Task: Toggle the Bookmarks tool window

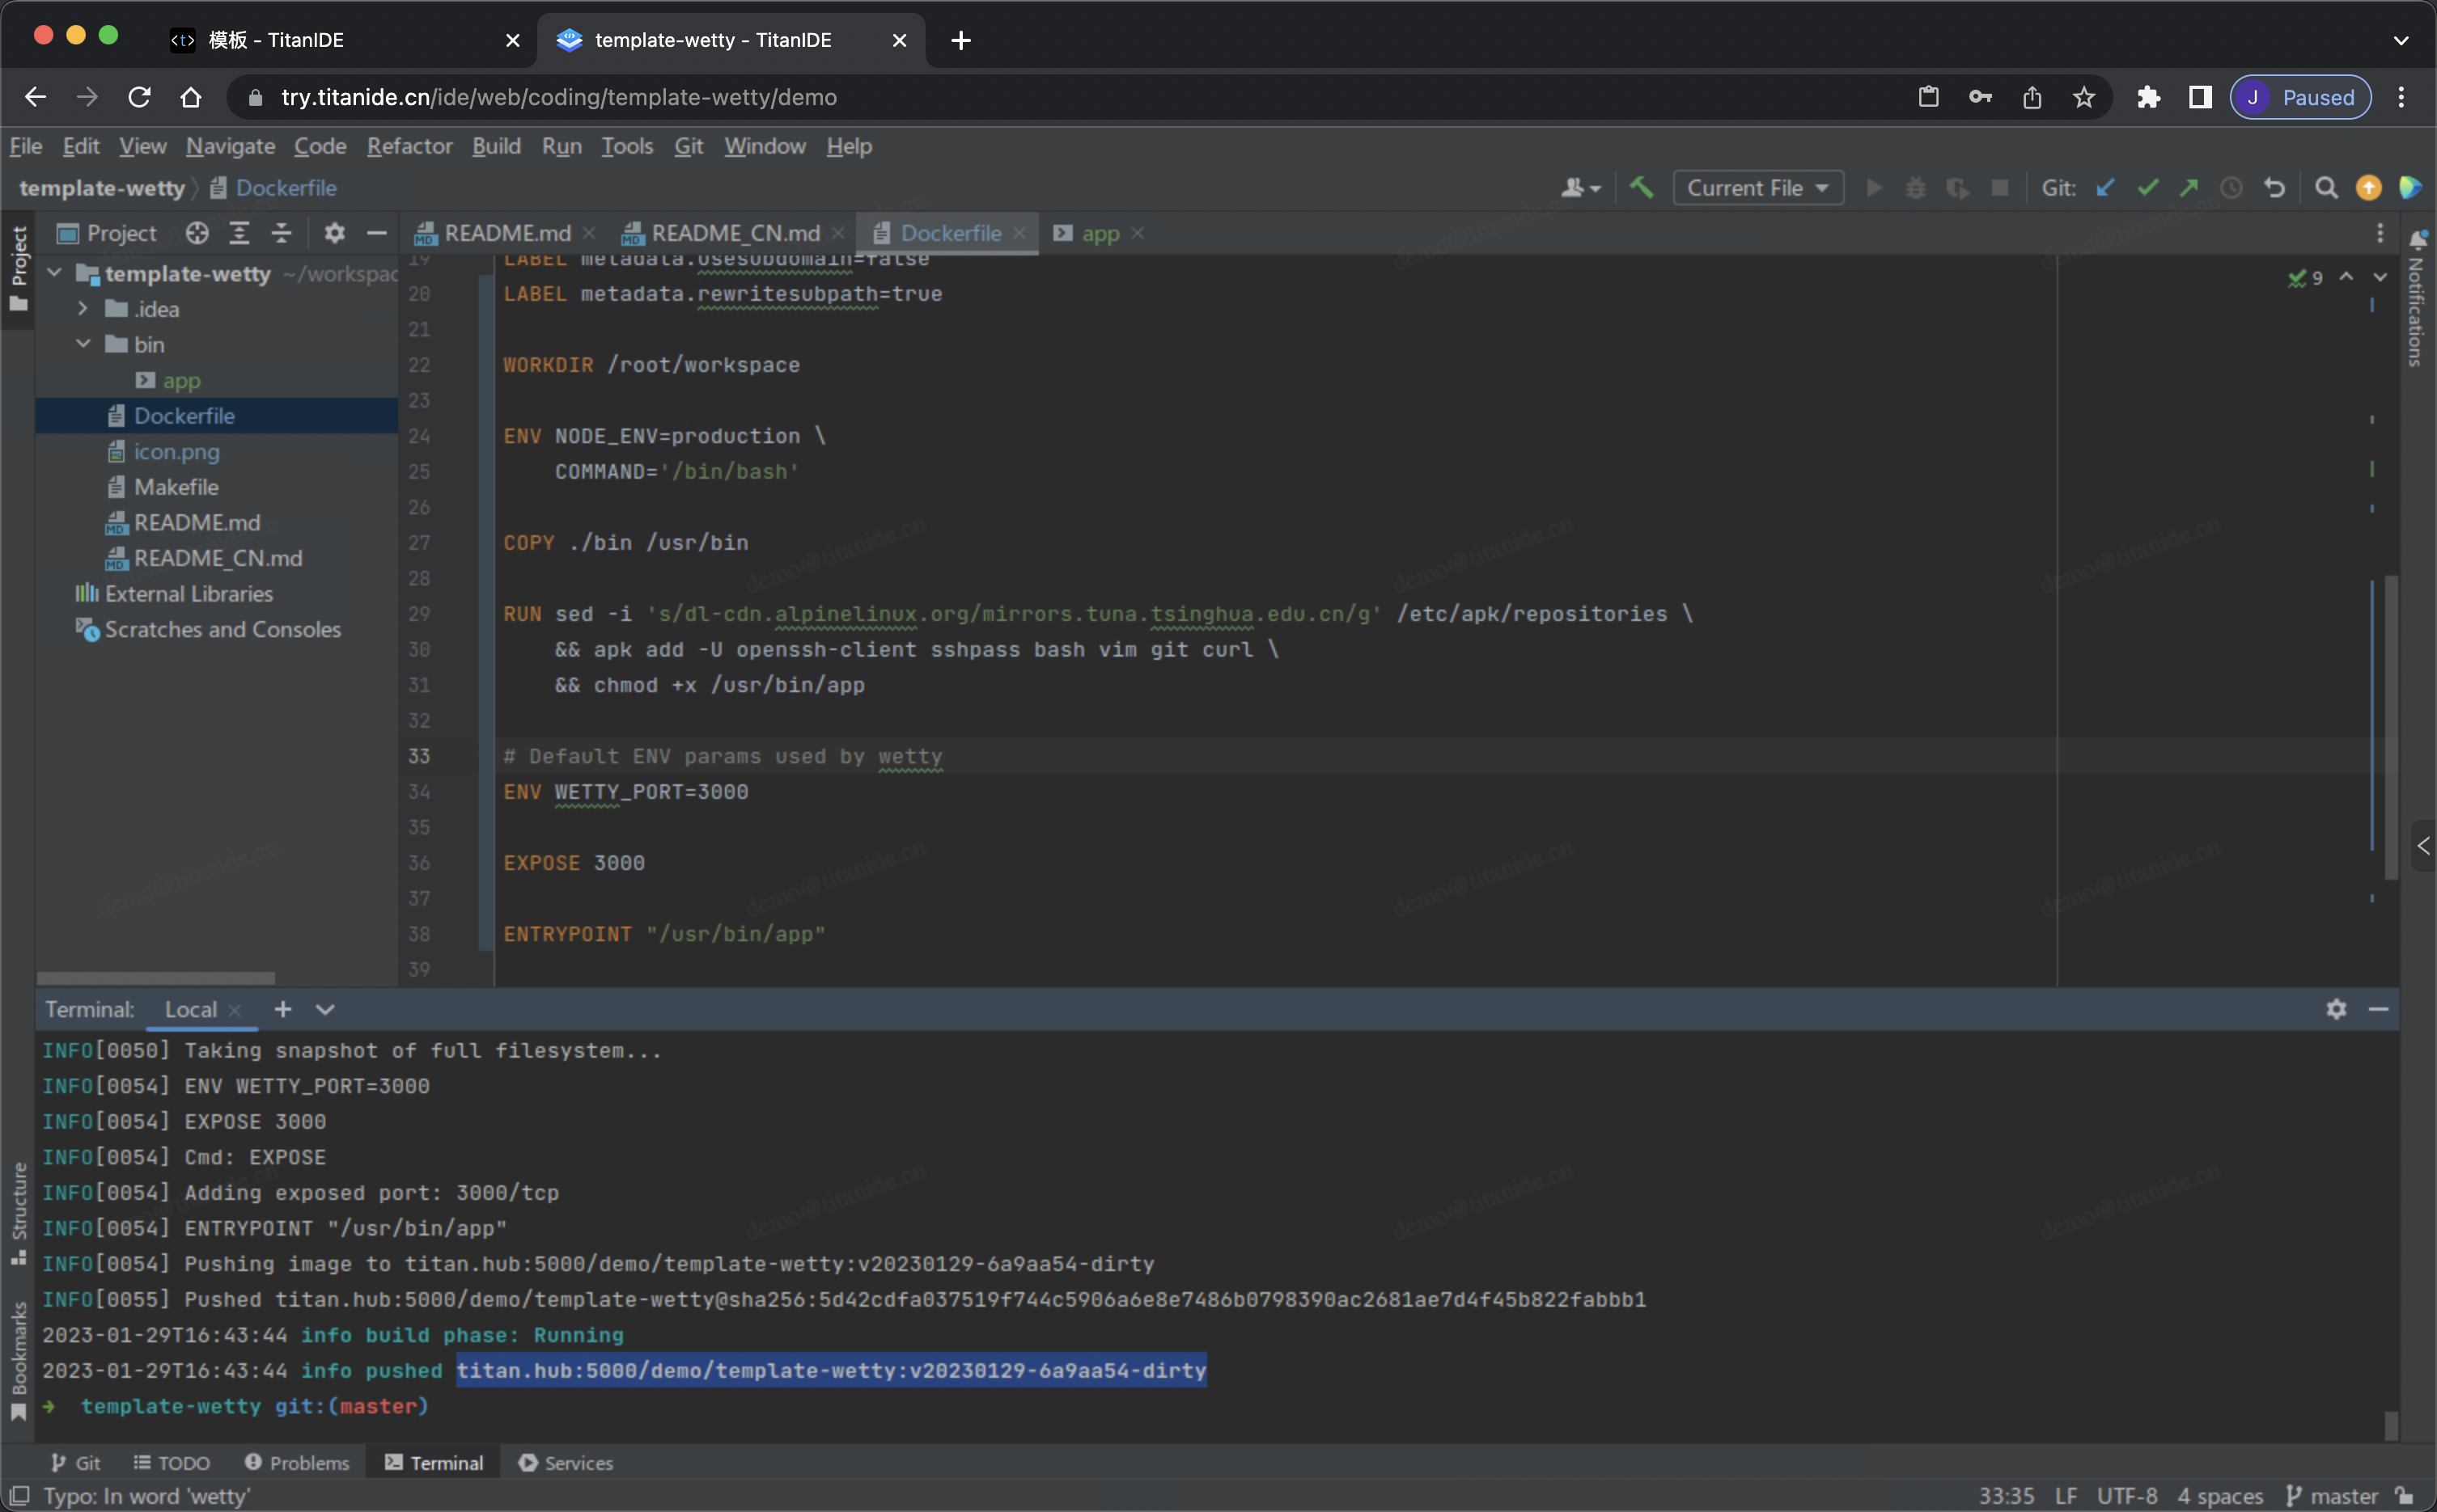Action: click(x=18, y=1358)
